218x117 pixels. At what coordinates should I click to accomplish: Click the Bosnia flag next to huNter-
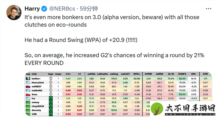coord(28,78)
